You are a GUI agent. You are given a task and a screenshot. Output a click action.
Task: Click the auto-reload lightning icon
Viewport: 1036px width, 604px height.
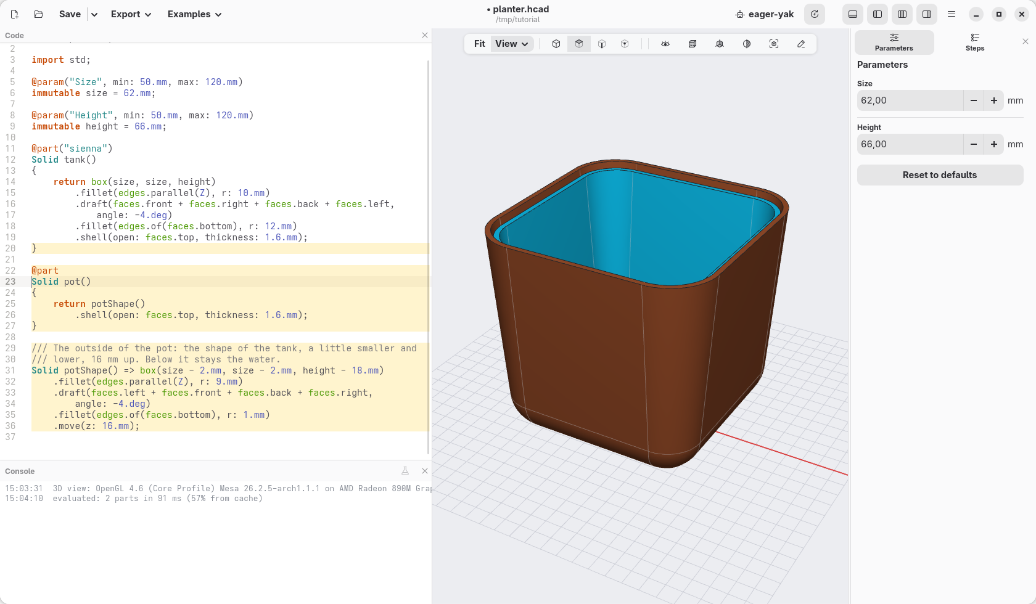coord(815,14)
